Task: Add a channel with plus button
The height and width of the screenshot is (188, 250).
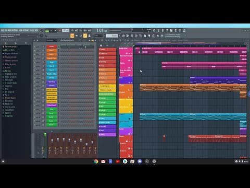Action: point(52,131)
